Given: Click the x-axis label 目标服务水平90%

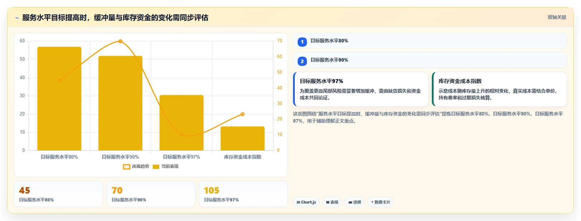Looking at the screenshot, I should pos(121,157).
